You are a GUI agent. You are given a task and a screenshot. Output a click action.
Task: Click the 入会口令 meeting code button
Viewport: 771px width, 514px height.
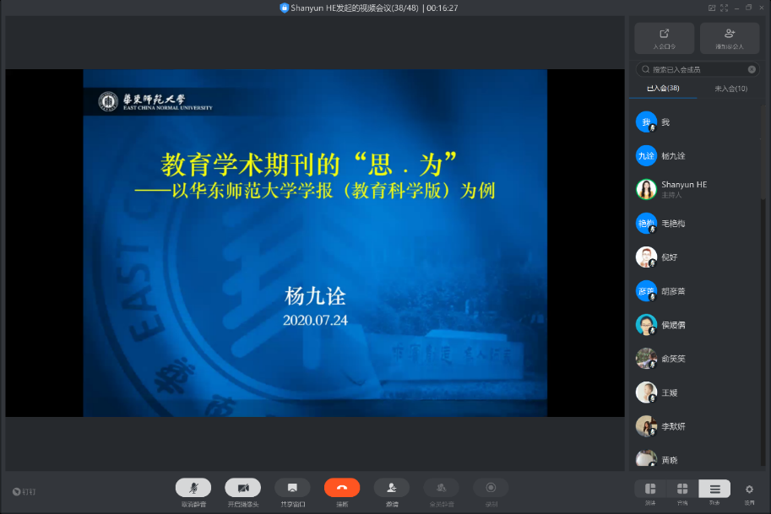coord(665,38)
